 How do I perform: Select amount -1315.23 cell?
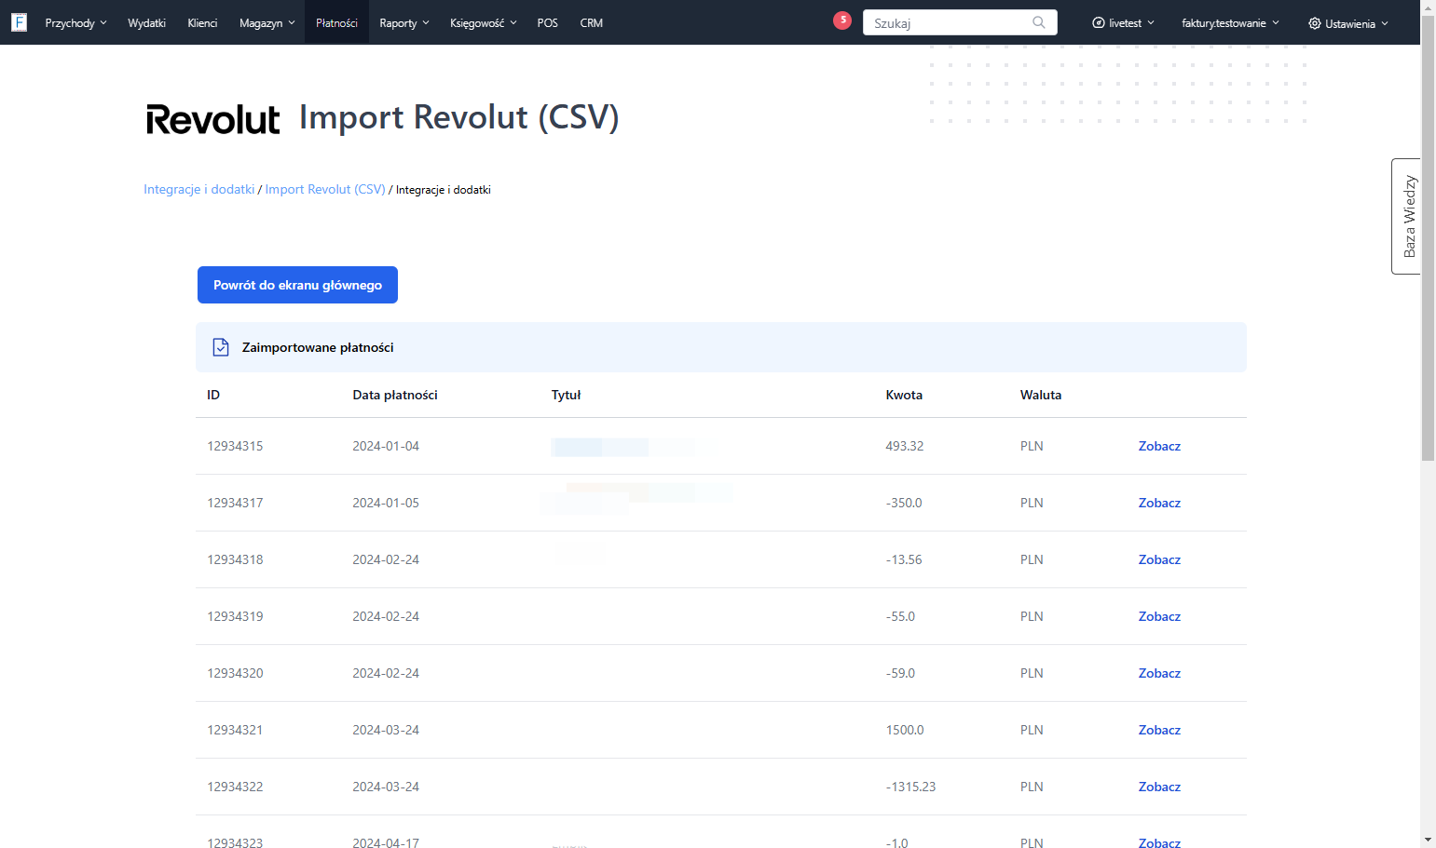[x=910, y=787]
